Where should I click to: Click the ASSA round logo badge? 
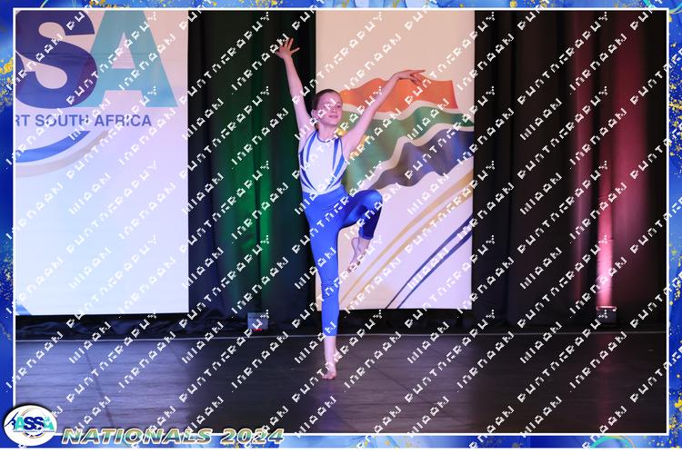pos(30,426)
